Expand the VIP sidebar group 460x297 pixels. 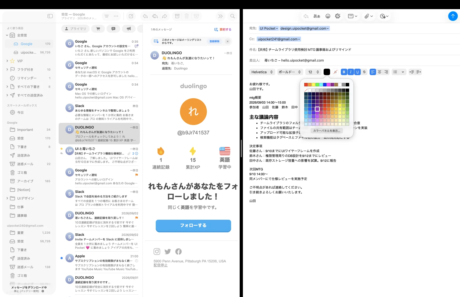7,61
